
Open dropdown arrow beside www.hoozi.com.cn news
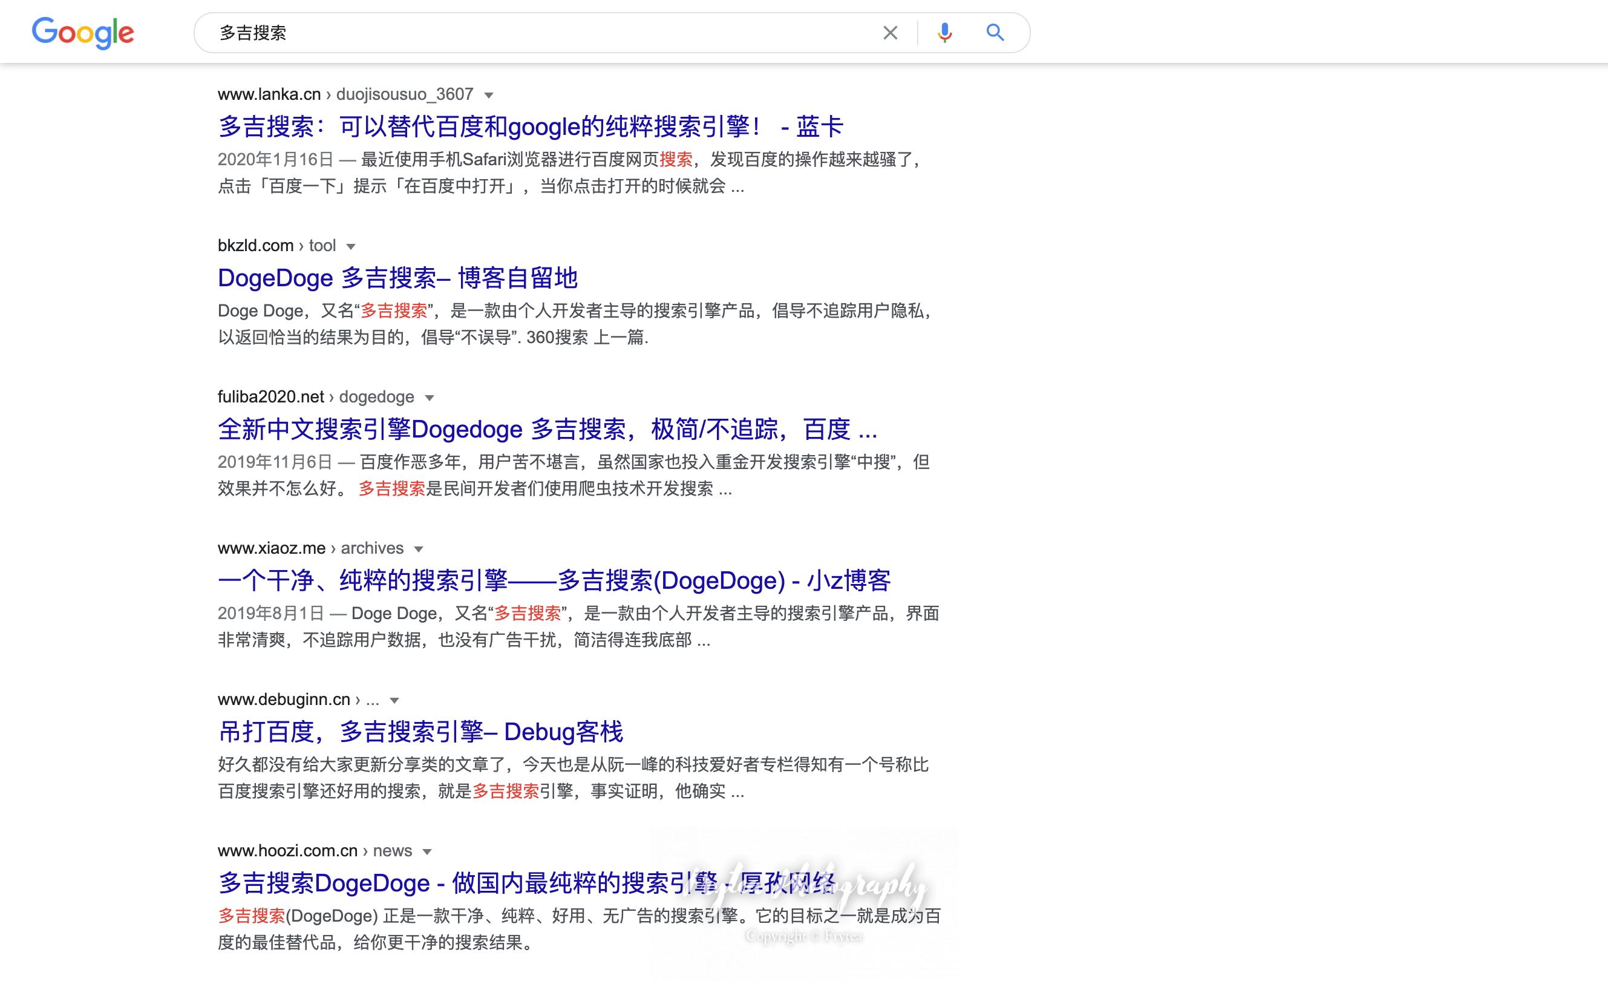(x=428, y=852)
